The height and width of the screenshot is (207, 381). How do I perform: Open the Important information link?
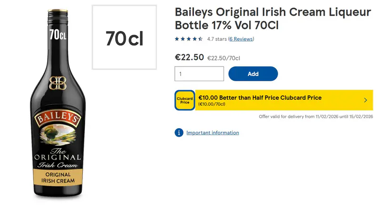pyautogui.click(x=212, y=133)
